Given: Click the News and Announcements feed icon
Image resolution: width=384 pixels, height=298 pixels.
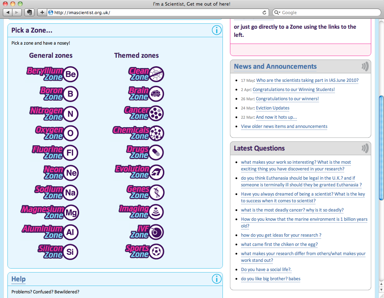Looking at the screenshot, I should tap(365, 67).
